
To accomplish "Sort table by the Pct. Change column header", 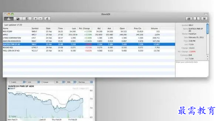I will [x=84, y=28].
